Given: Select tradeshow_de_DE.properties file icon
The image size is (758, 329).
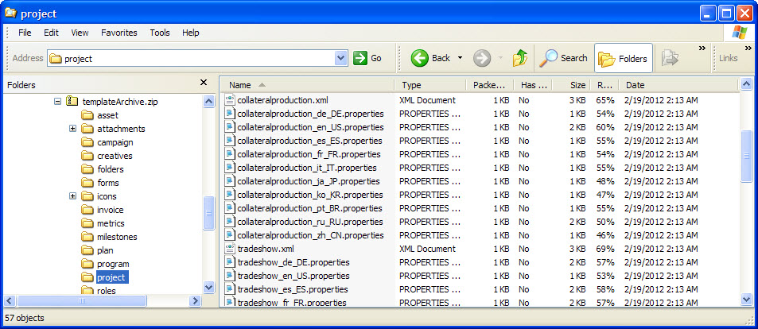Looking at the screenshot, I should [230, 262].
